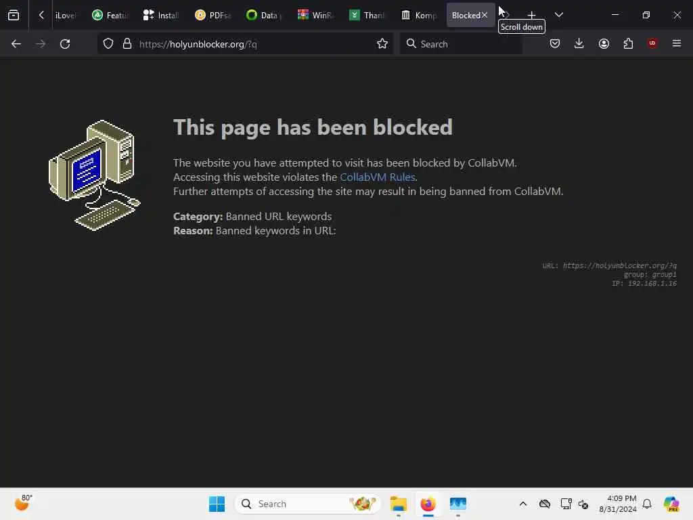Click the cloud sync tray icon
This screenshot has width=693, height=520.
click(x=545, y=504)
